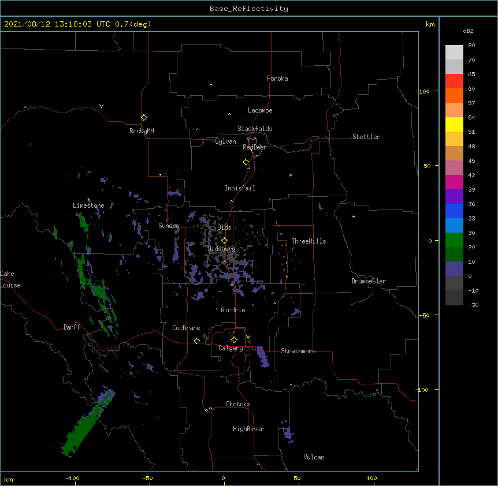Click the yellow V marker northwest of RockyMH

[x=101, y=106]
